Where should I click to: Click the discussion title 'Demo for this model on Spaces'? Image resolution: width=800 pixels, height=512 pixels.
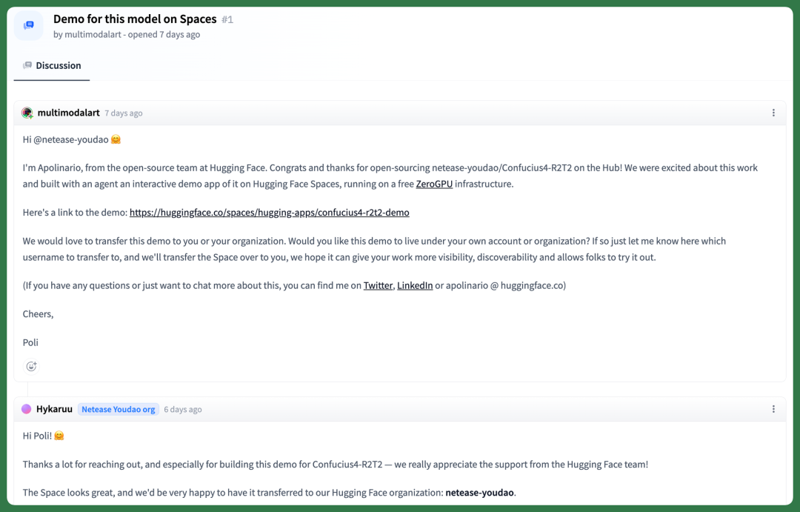135,19
